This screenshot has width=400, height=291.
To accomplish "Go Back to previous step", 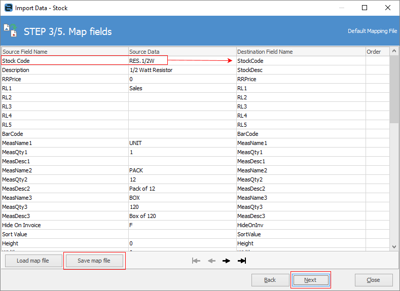I will point(270,280).
